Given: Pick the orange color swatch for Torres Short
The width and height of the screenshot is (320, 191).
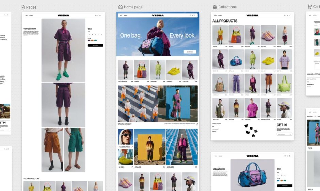Looking at the screenshot, I should [92, 40].
